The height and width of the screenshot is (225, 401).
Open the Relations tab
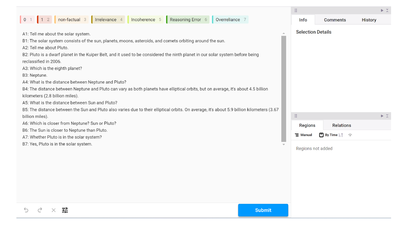(341, 125)
